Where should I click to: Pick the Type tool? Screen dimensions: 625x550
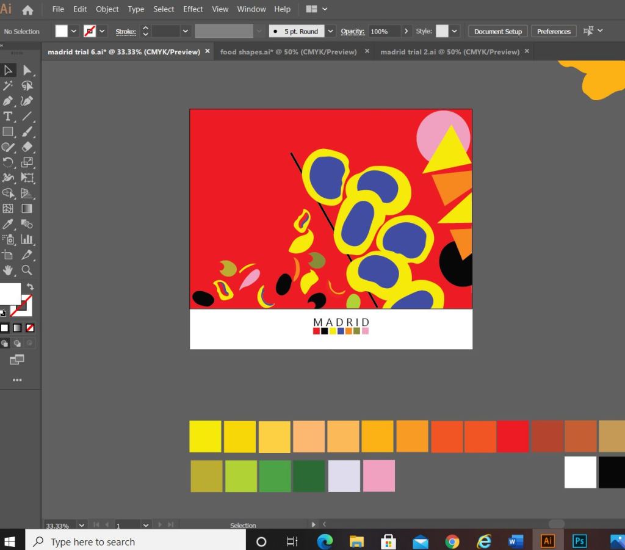coord(8,116)
